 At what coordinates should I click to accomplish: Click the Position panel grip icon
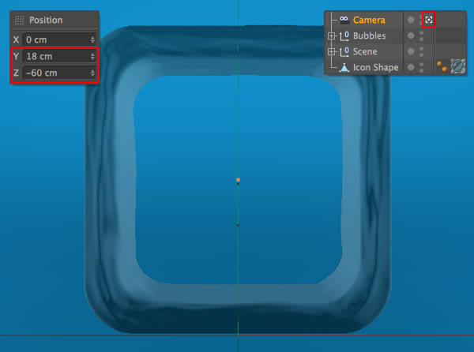pos(19,21)
